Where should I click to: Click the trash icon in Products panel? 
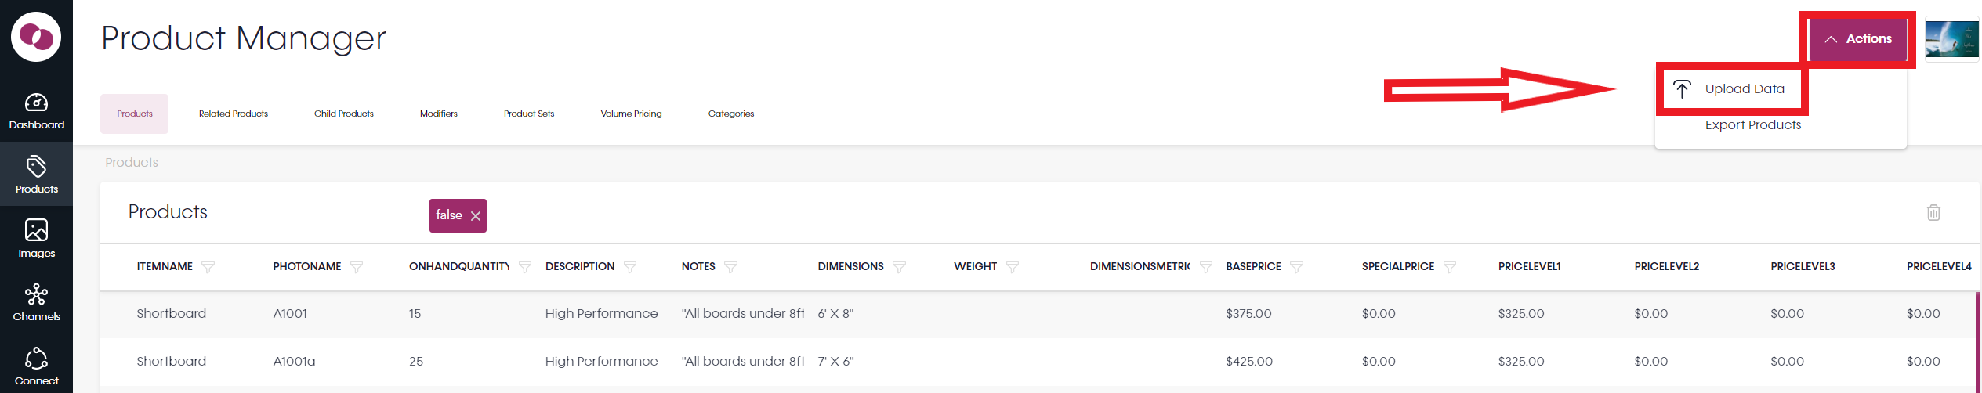tap(1933, 212)
